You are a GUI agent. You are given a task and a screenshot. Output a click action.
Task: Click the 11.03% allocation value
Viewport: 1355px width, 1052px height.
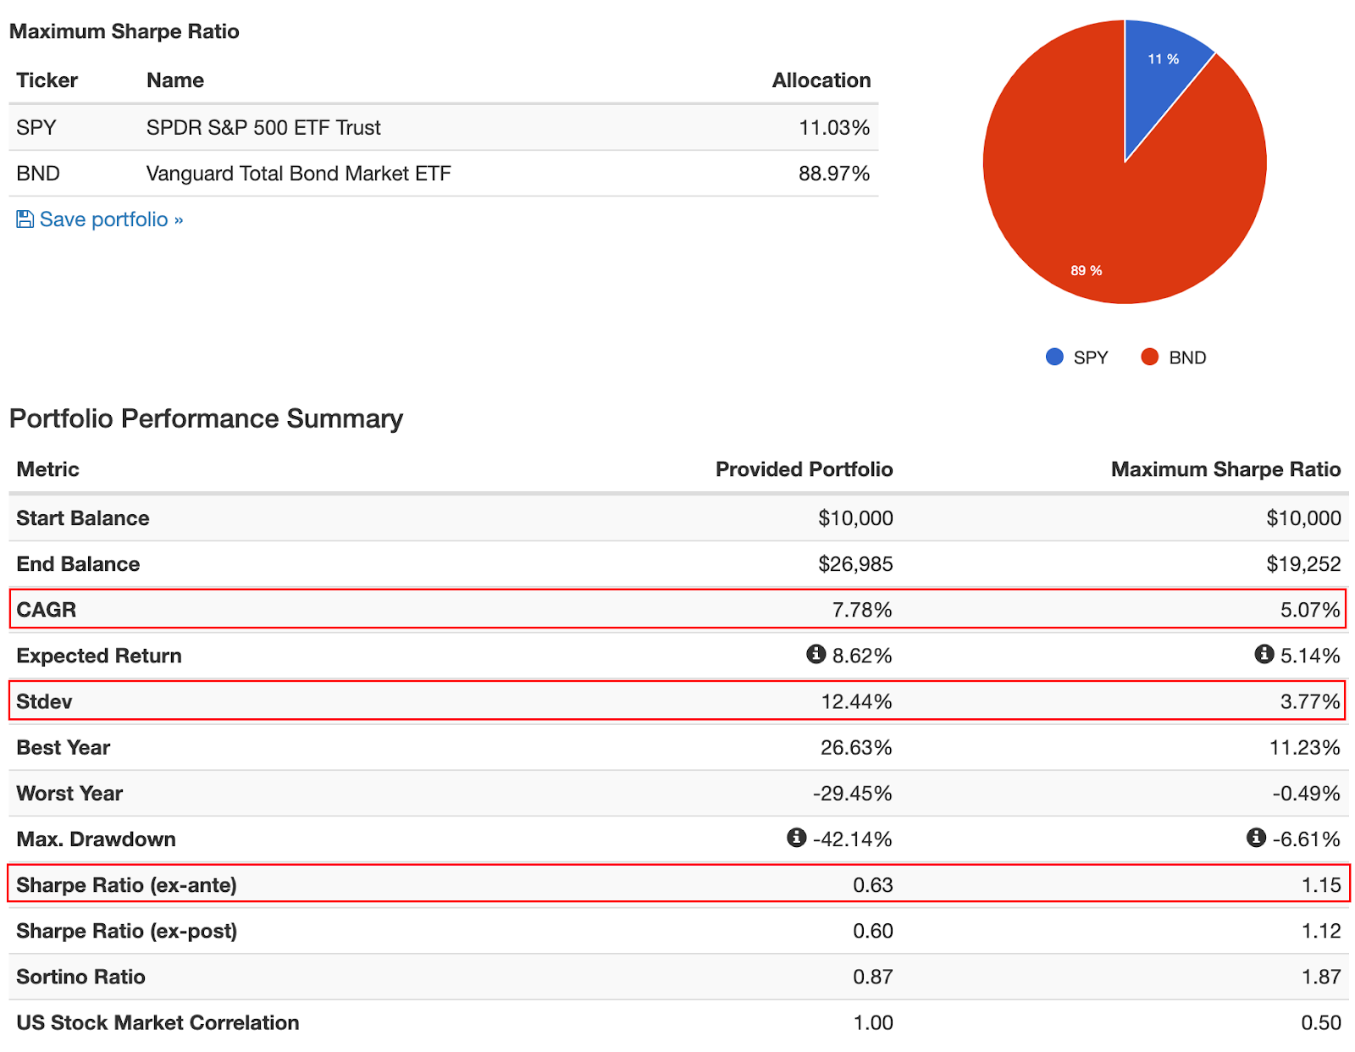point(834,128)
